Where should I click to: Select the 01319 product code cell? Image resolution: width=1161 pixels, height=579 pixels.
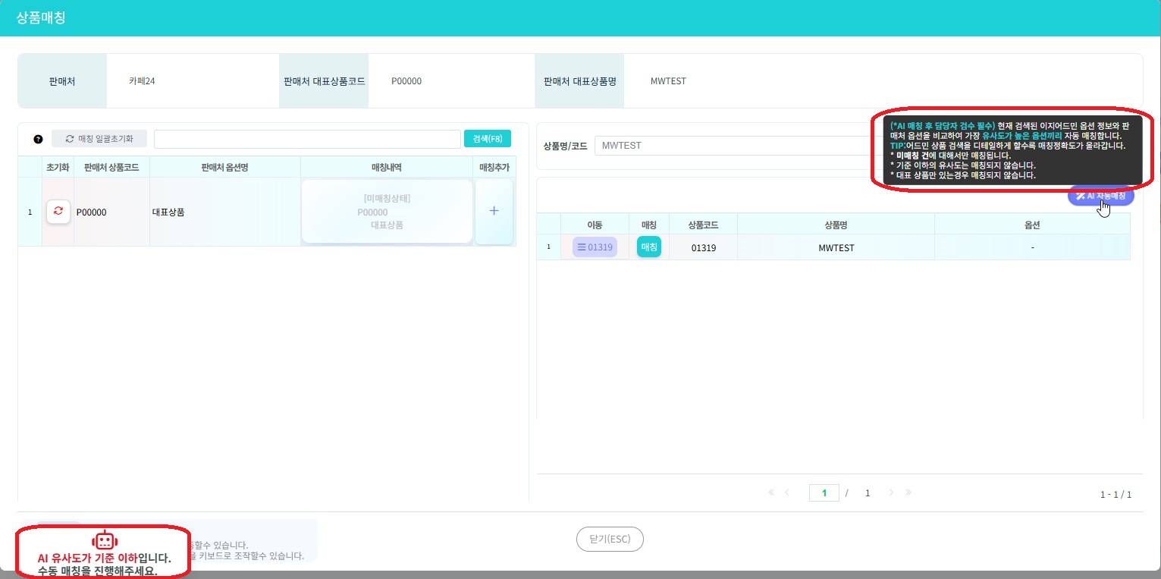click(703, 248)
